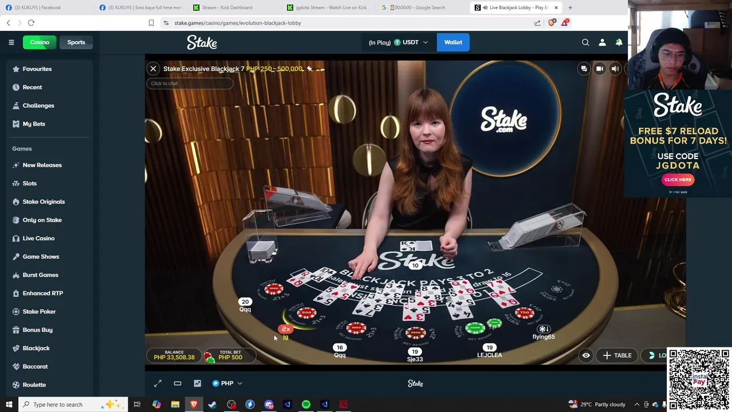Viewport: 732px width, 412px height.
Task: Close the Live Blackjack Lobby tab
Action: click(556, 7)
